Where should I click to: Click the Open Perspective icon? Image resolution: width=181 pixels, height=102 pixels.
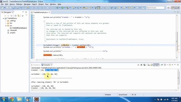point(169,8)
